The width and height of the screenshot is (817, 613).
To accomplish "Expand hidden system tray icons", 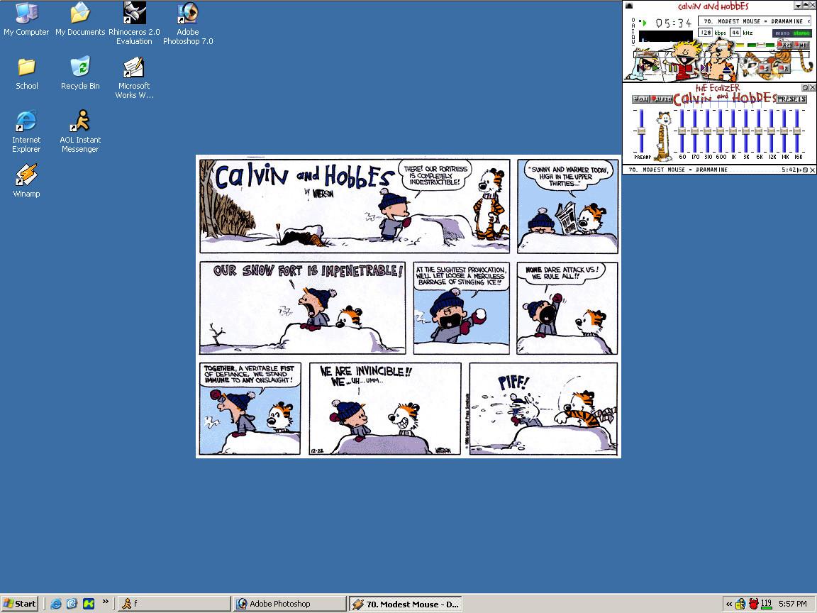I will coord(729,604).
